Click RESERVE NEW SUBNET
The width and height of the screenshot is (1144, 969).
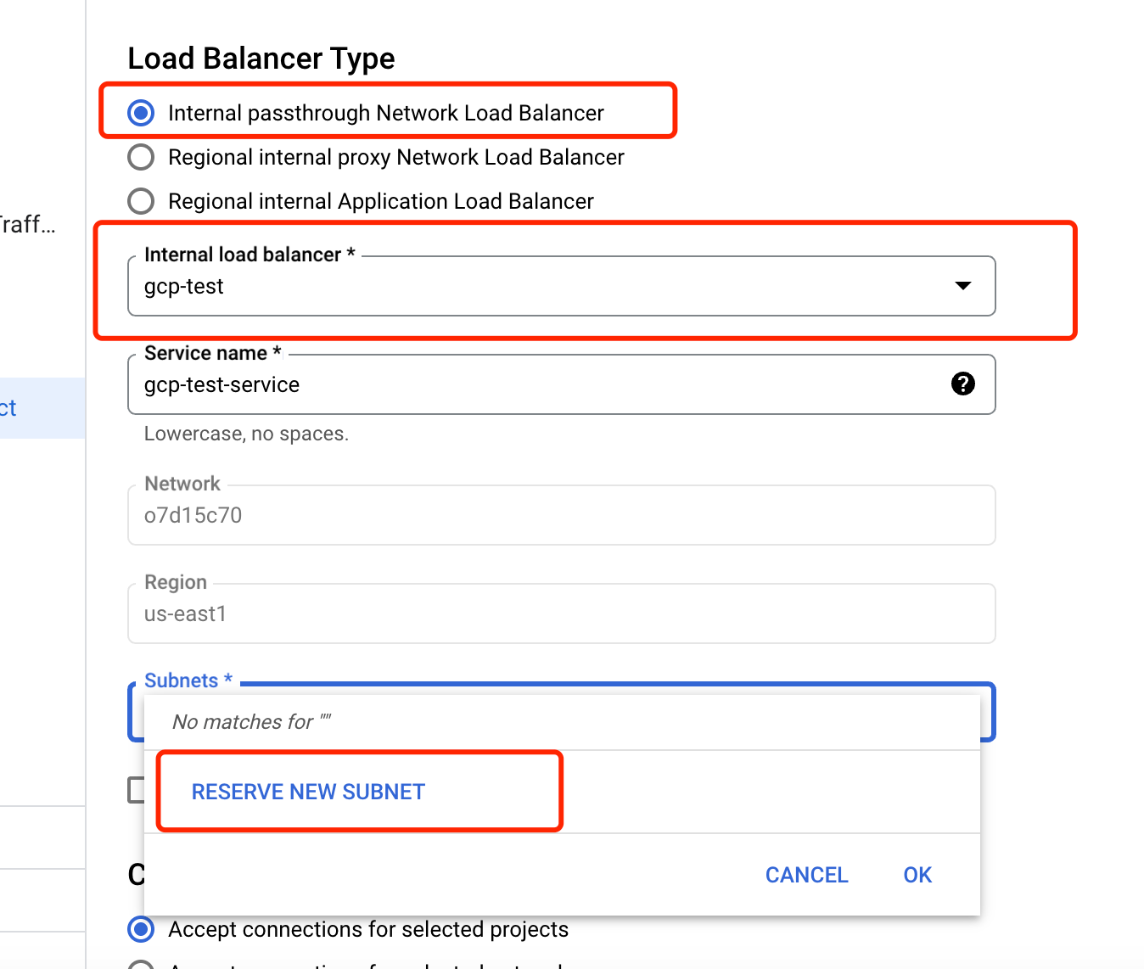pos(308,791)
